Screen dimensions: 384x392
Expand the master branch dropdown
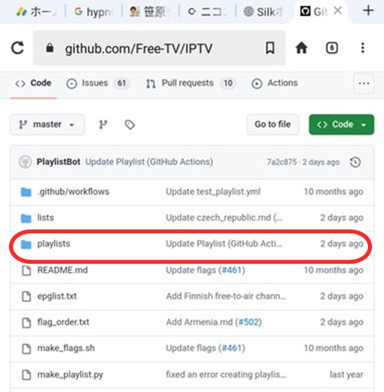[x=47, y=124]
